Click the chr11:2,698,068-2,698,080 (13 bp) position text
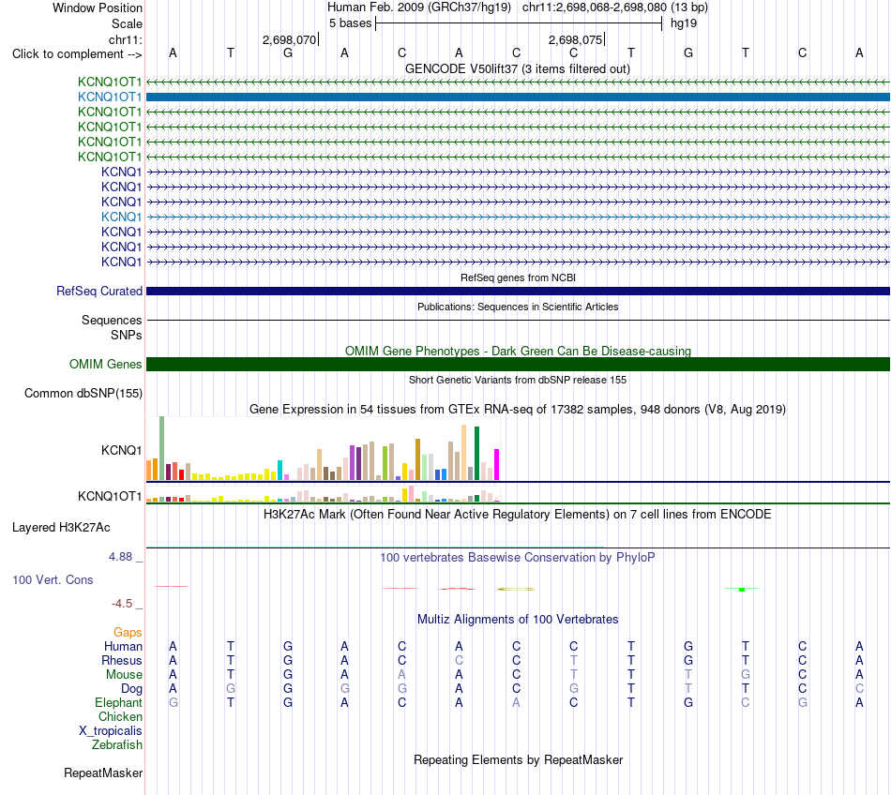 coord(615,7)
